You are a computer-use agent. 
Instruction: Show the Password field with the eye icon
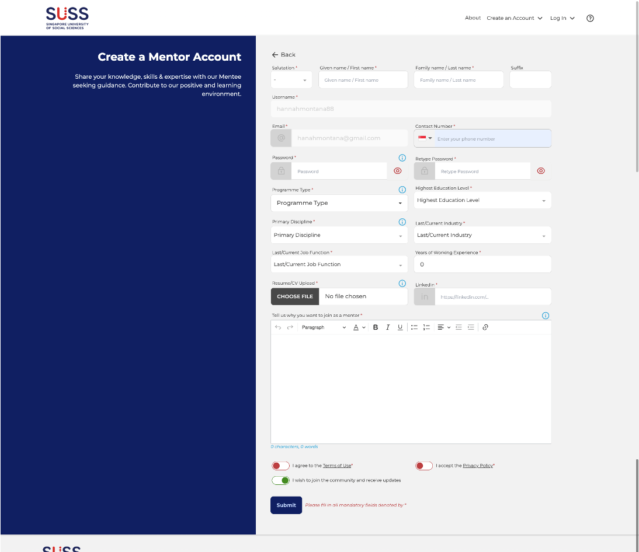pos(398,171)
